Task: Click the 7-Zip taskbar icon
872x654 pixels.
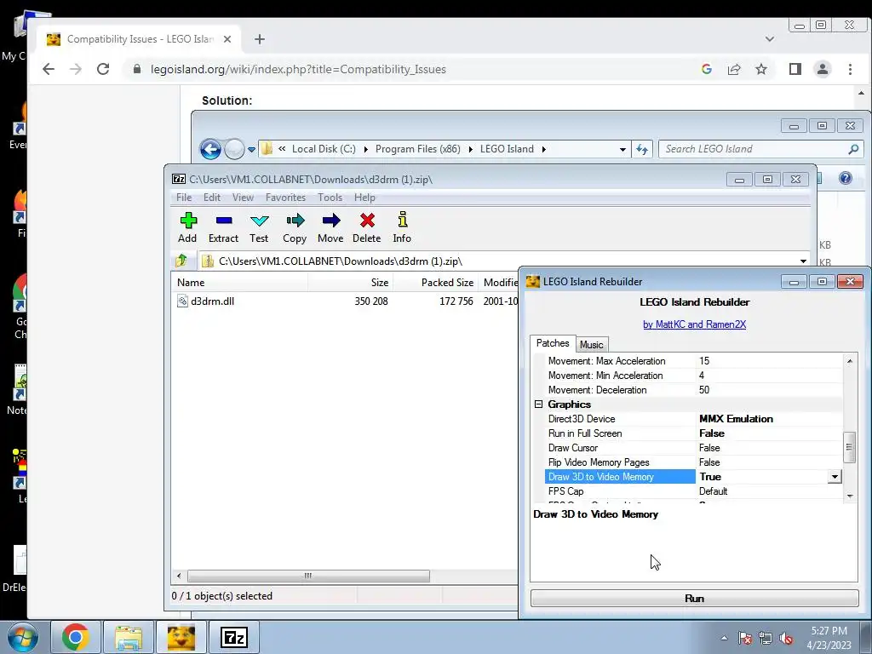Action: point(234,637)
